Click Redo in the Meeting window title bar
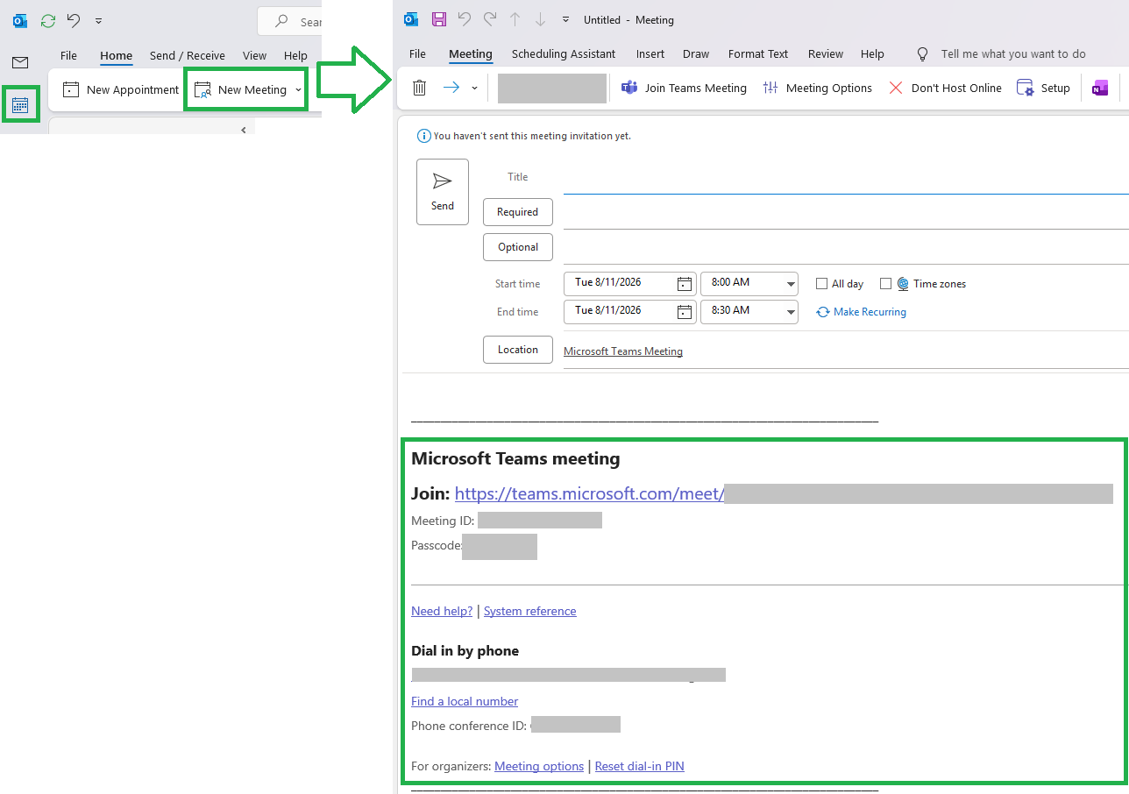This screenshot has height=794, width=1129. click(x=490, y=19)
